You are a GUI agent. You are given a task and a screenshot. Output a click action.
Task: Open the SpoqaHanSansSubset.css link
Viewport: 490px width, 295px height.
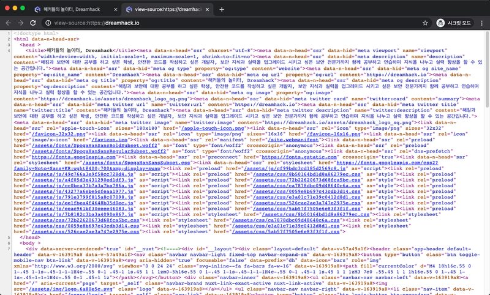[136, 163]
